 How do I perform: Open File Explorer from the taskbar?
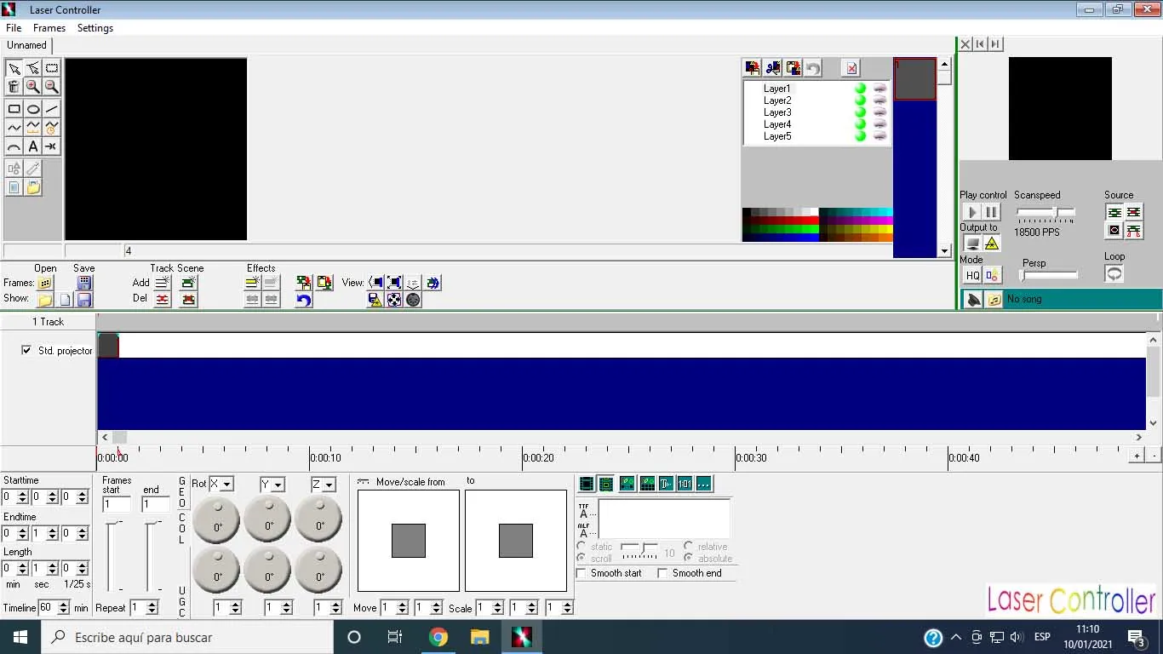pos(480,637)
